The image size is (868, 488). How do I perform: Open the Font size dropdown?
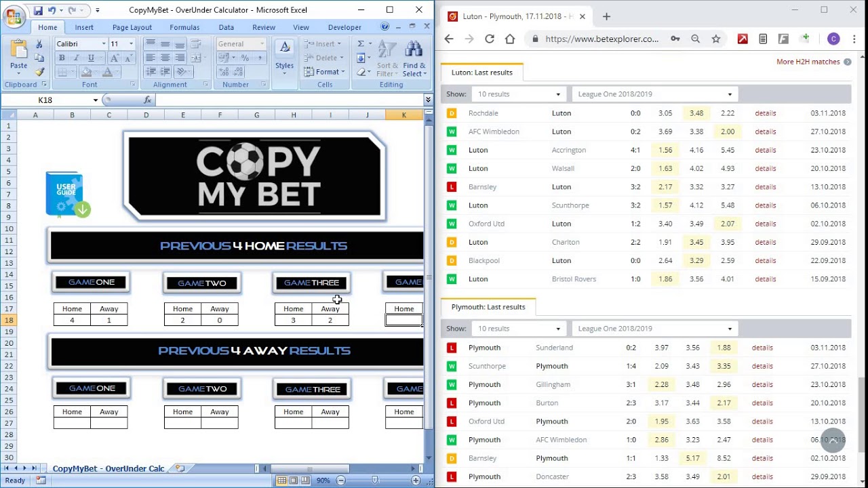click(x=131, y=44)
